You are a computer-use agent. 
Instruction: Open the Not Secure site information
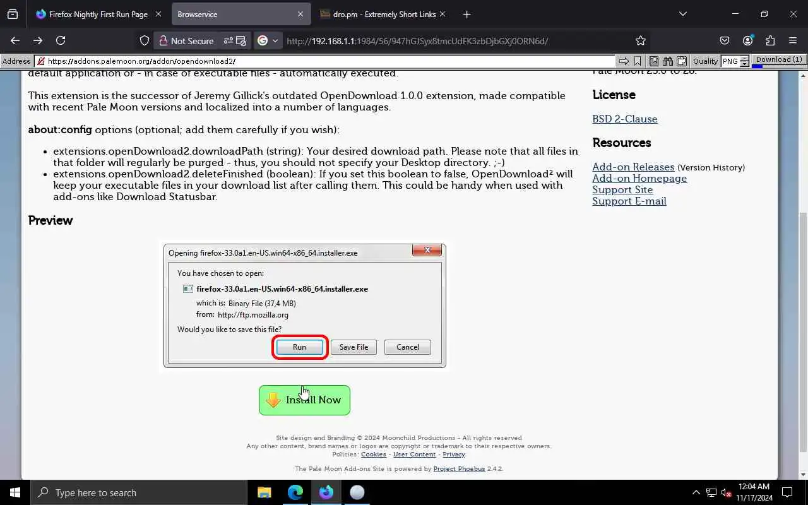tap(186, 40)
